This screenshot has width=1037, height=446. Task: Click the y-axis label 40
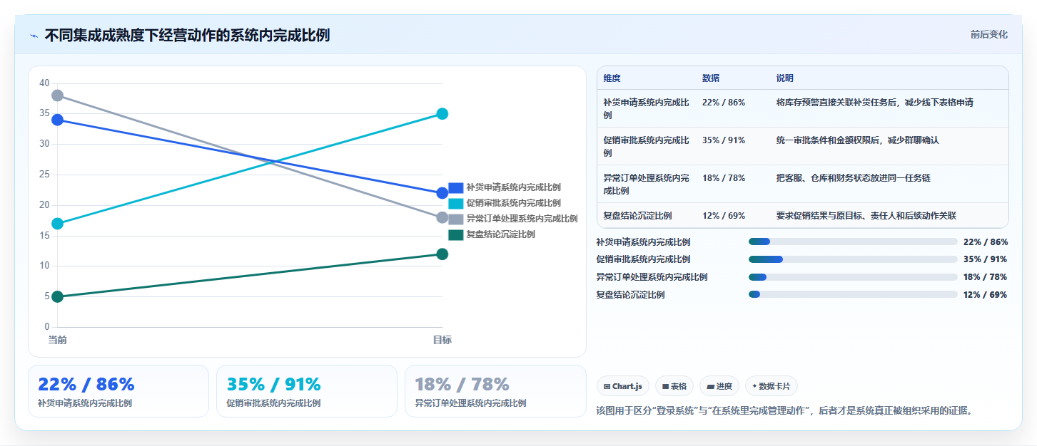[44, 83]
